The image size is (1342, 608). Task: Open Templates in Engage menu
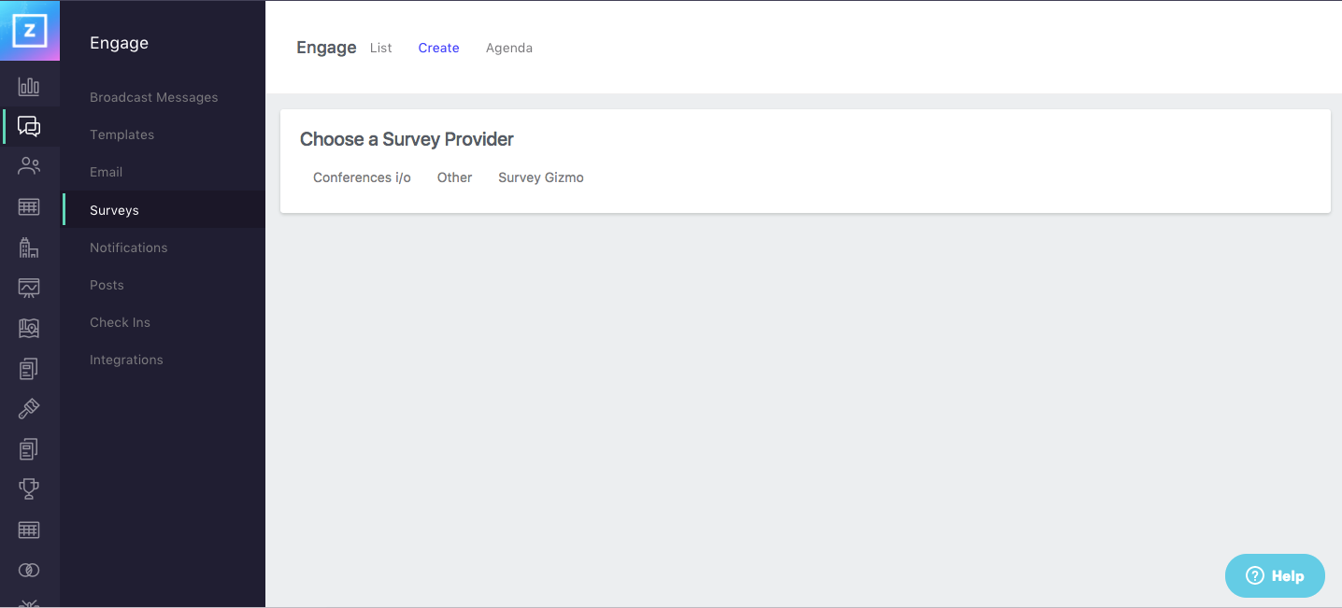coord(122,134)
